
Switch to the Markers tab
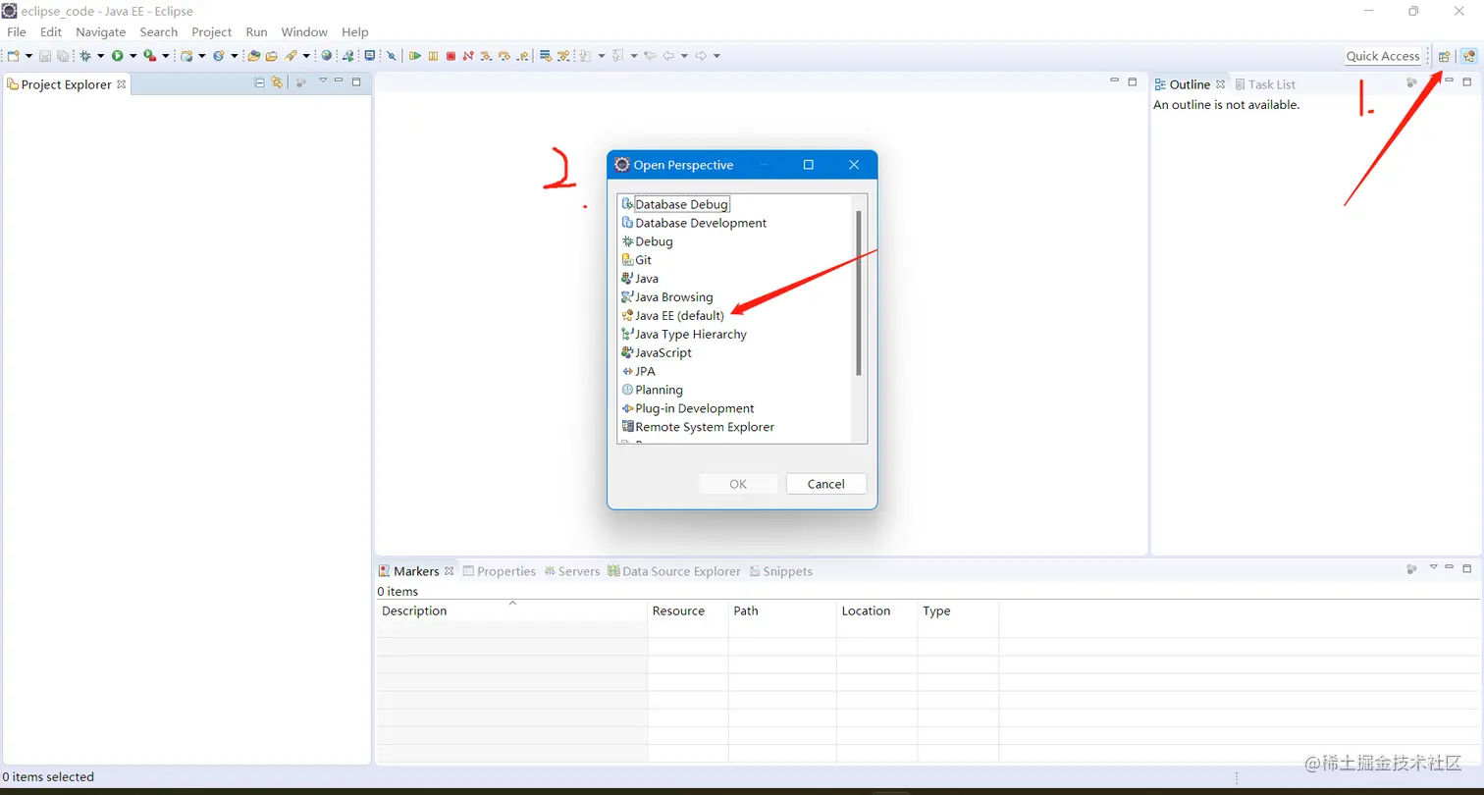click(415, 571)
